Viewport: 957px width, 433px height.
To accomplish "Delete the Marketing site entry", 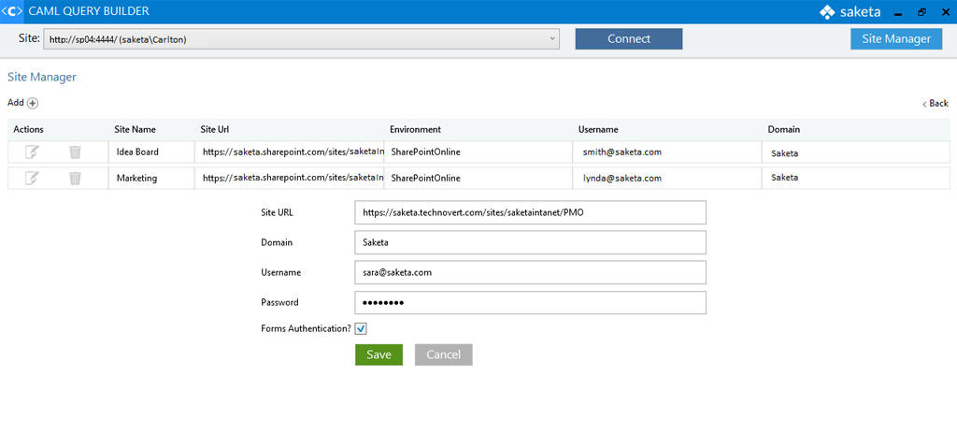I will [75, 178].
